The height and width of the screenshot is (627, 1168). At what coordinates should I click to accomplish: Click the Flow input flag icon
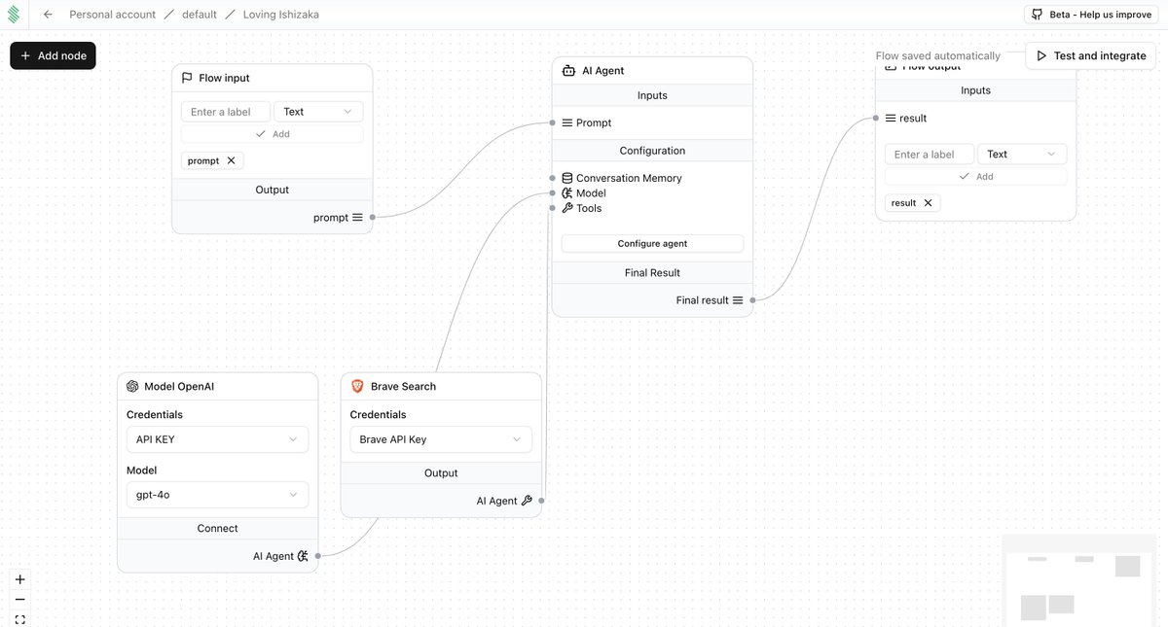186,77
